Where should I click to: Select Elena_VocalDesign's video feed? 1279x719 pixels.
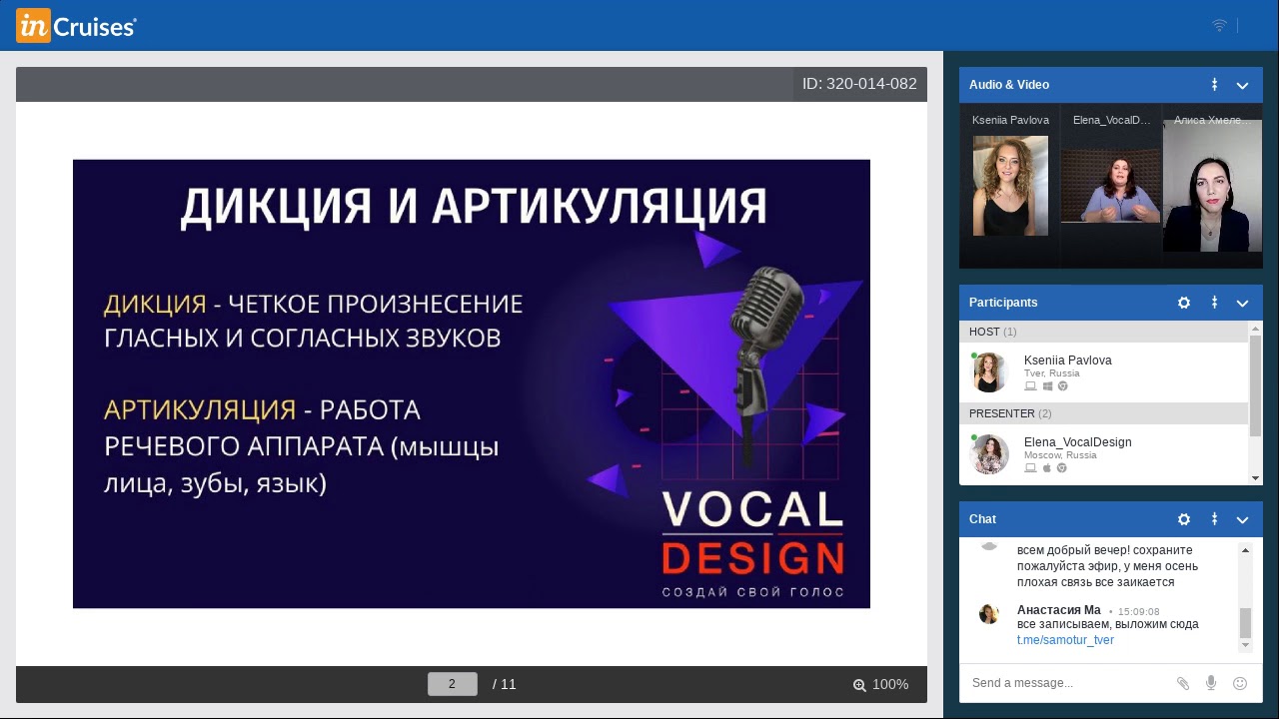coord(1110,186)
